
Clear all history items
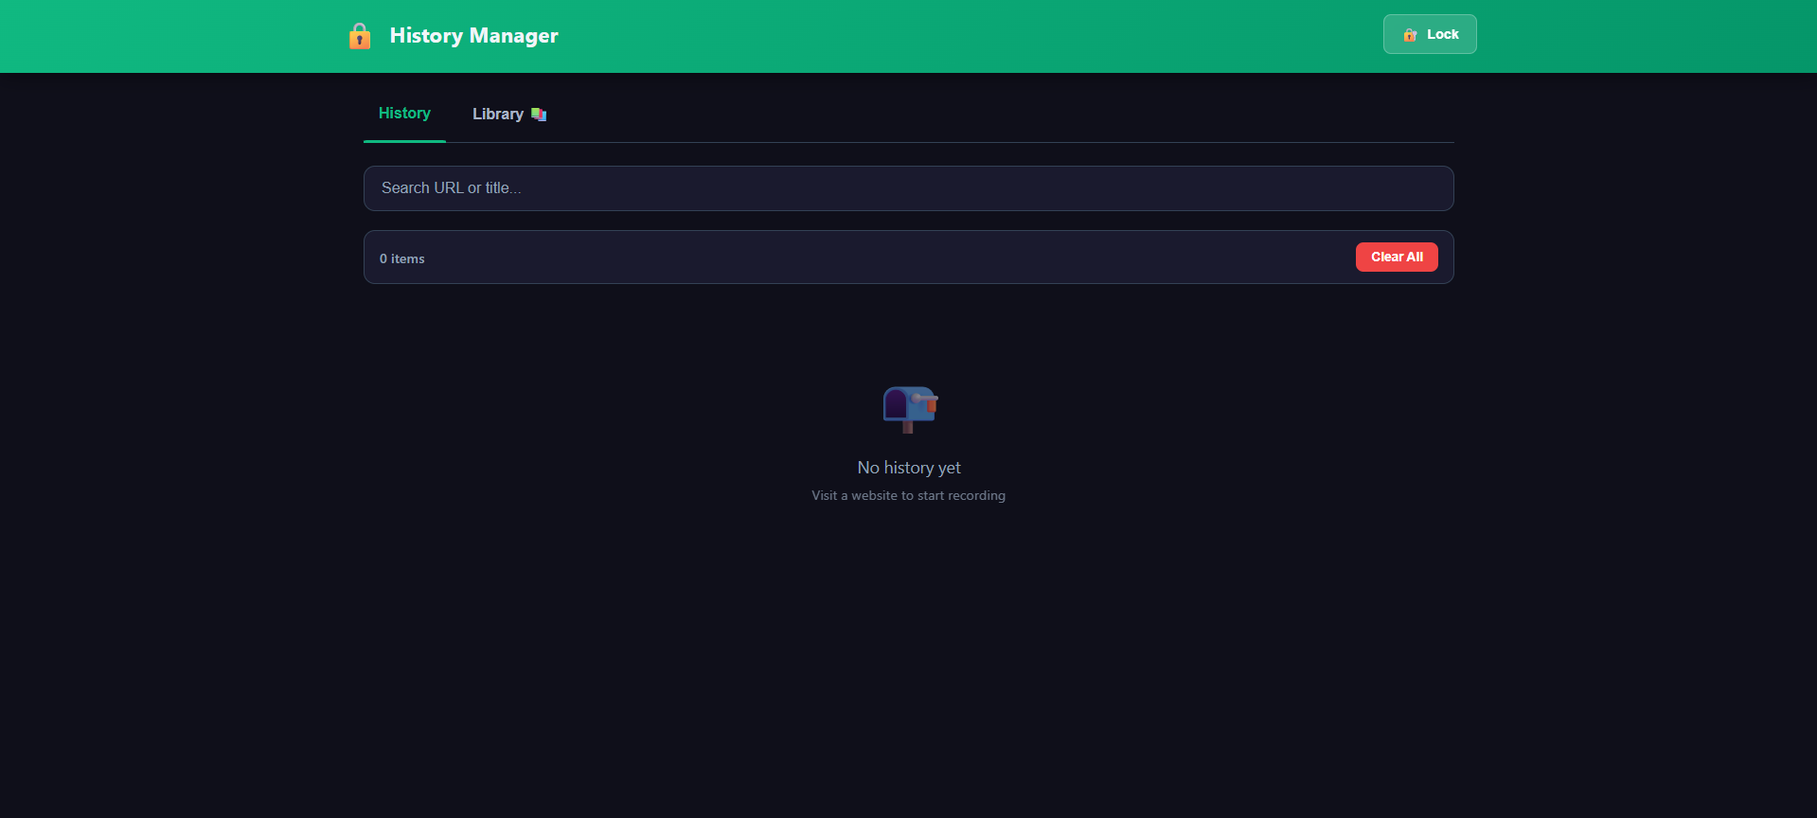click(1397, 257)
